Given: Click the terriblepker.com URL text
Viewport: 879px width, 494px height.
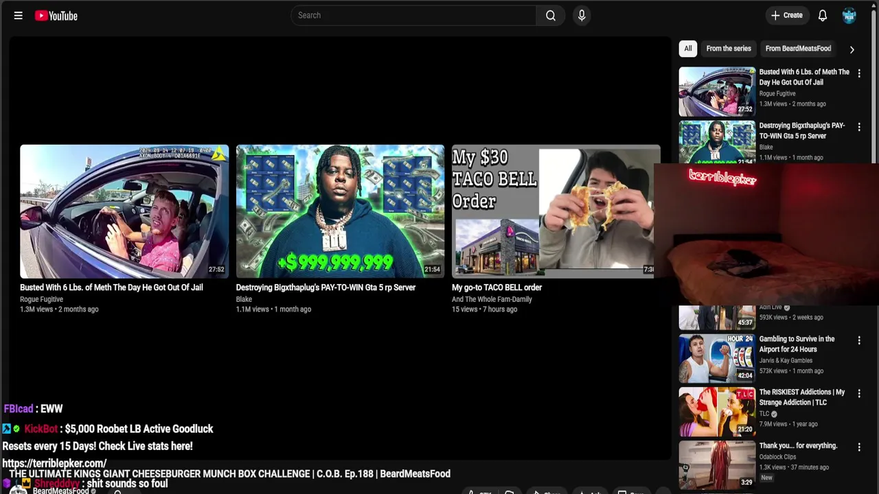Looking at the screenshot, I should pos(54,463).
